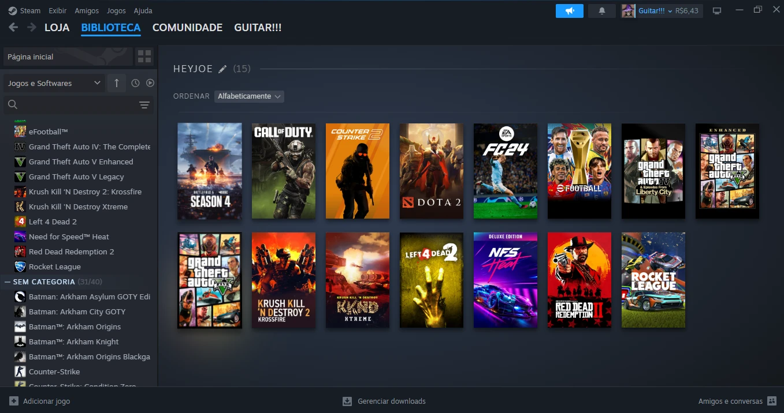The height and width of the screenshot is (413, 784).
Task: Click the Gerenciar downloads icon
Action: click(347, 401)
